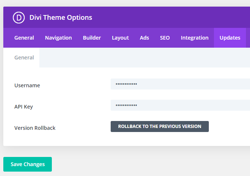Viewport: 250px width, 176px height.
Task: Click the Username field label
Action: click(x=27, y=85)
